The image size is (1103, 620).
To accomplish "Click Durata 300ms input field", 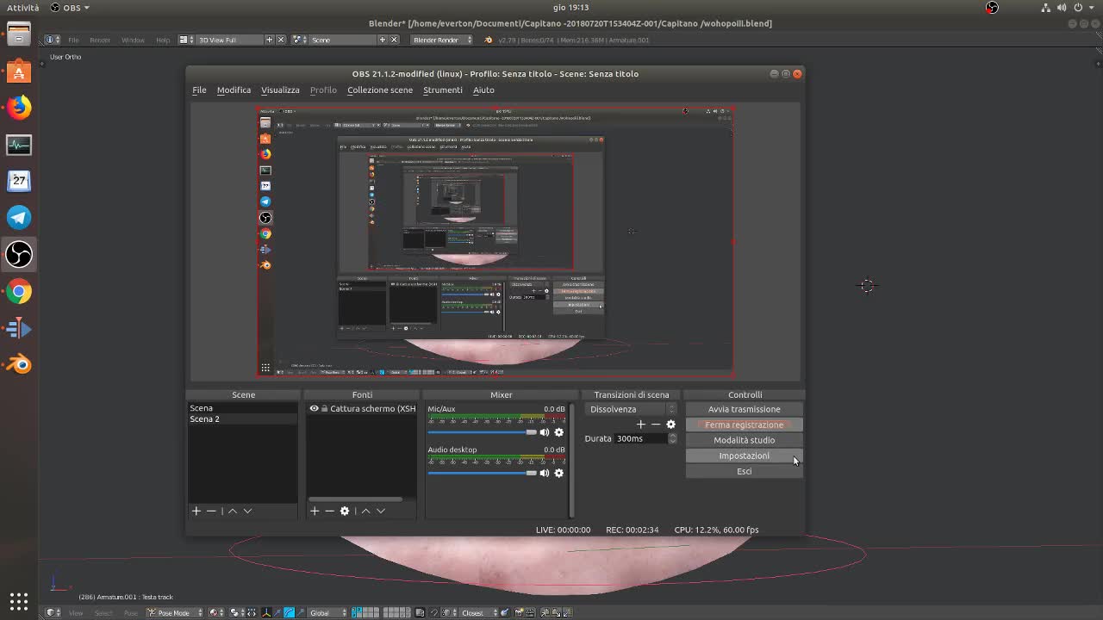I will (641, 438).
